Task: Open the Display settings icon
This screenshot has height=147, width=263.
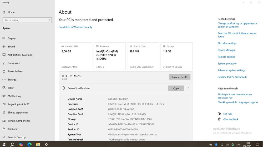Action: point(4,38)
